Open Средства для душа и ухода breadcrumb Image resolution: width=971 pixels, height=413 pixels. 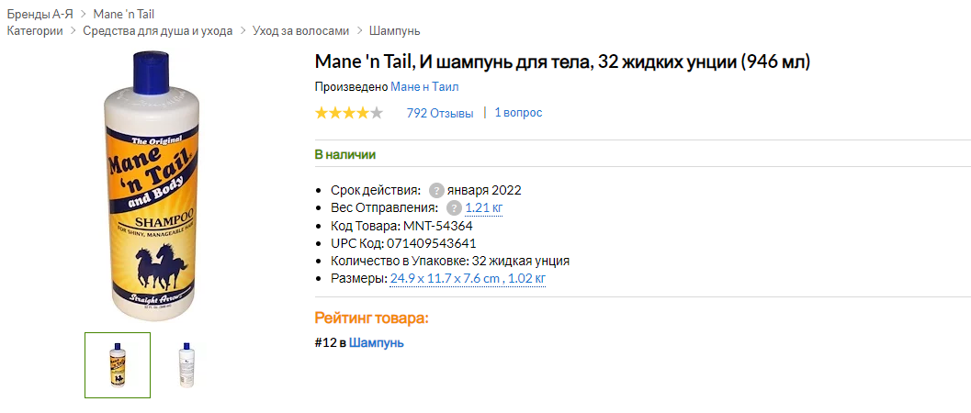(157, 30)
